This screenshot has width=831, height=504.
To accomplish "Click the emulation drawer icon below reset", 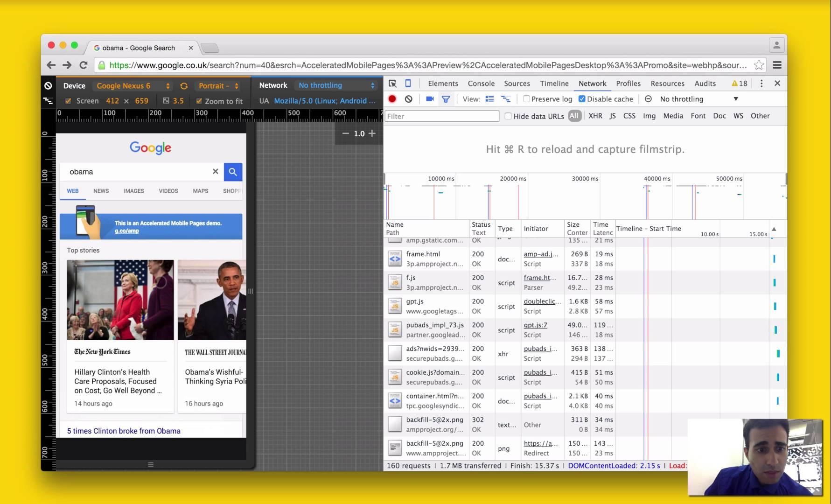I will (x=48, y=100).
